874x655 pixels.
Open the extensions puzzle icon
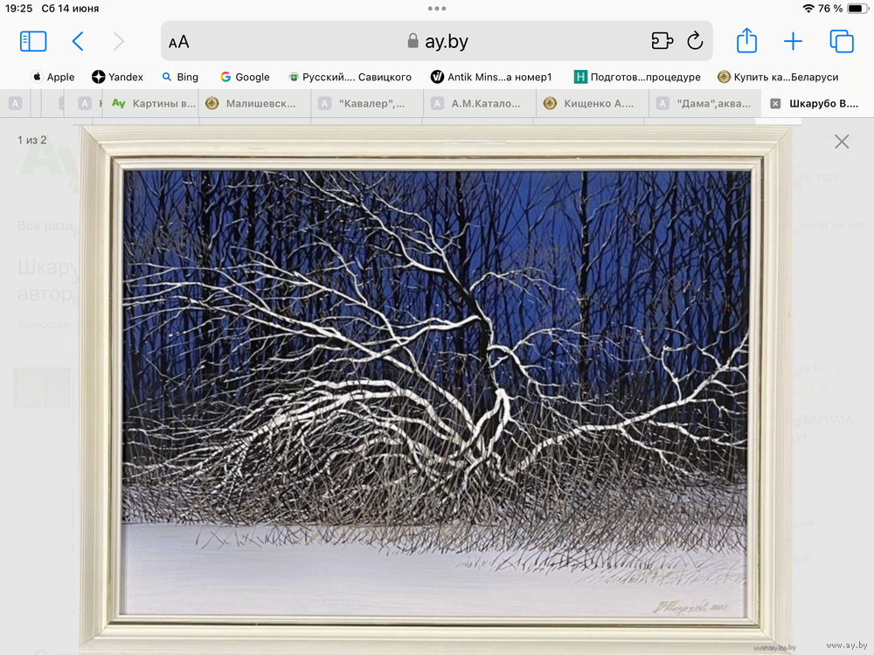(662, 41)
